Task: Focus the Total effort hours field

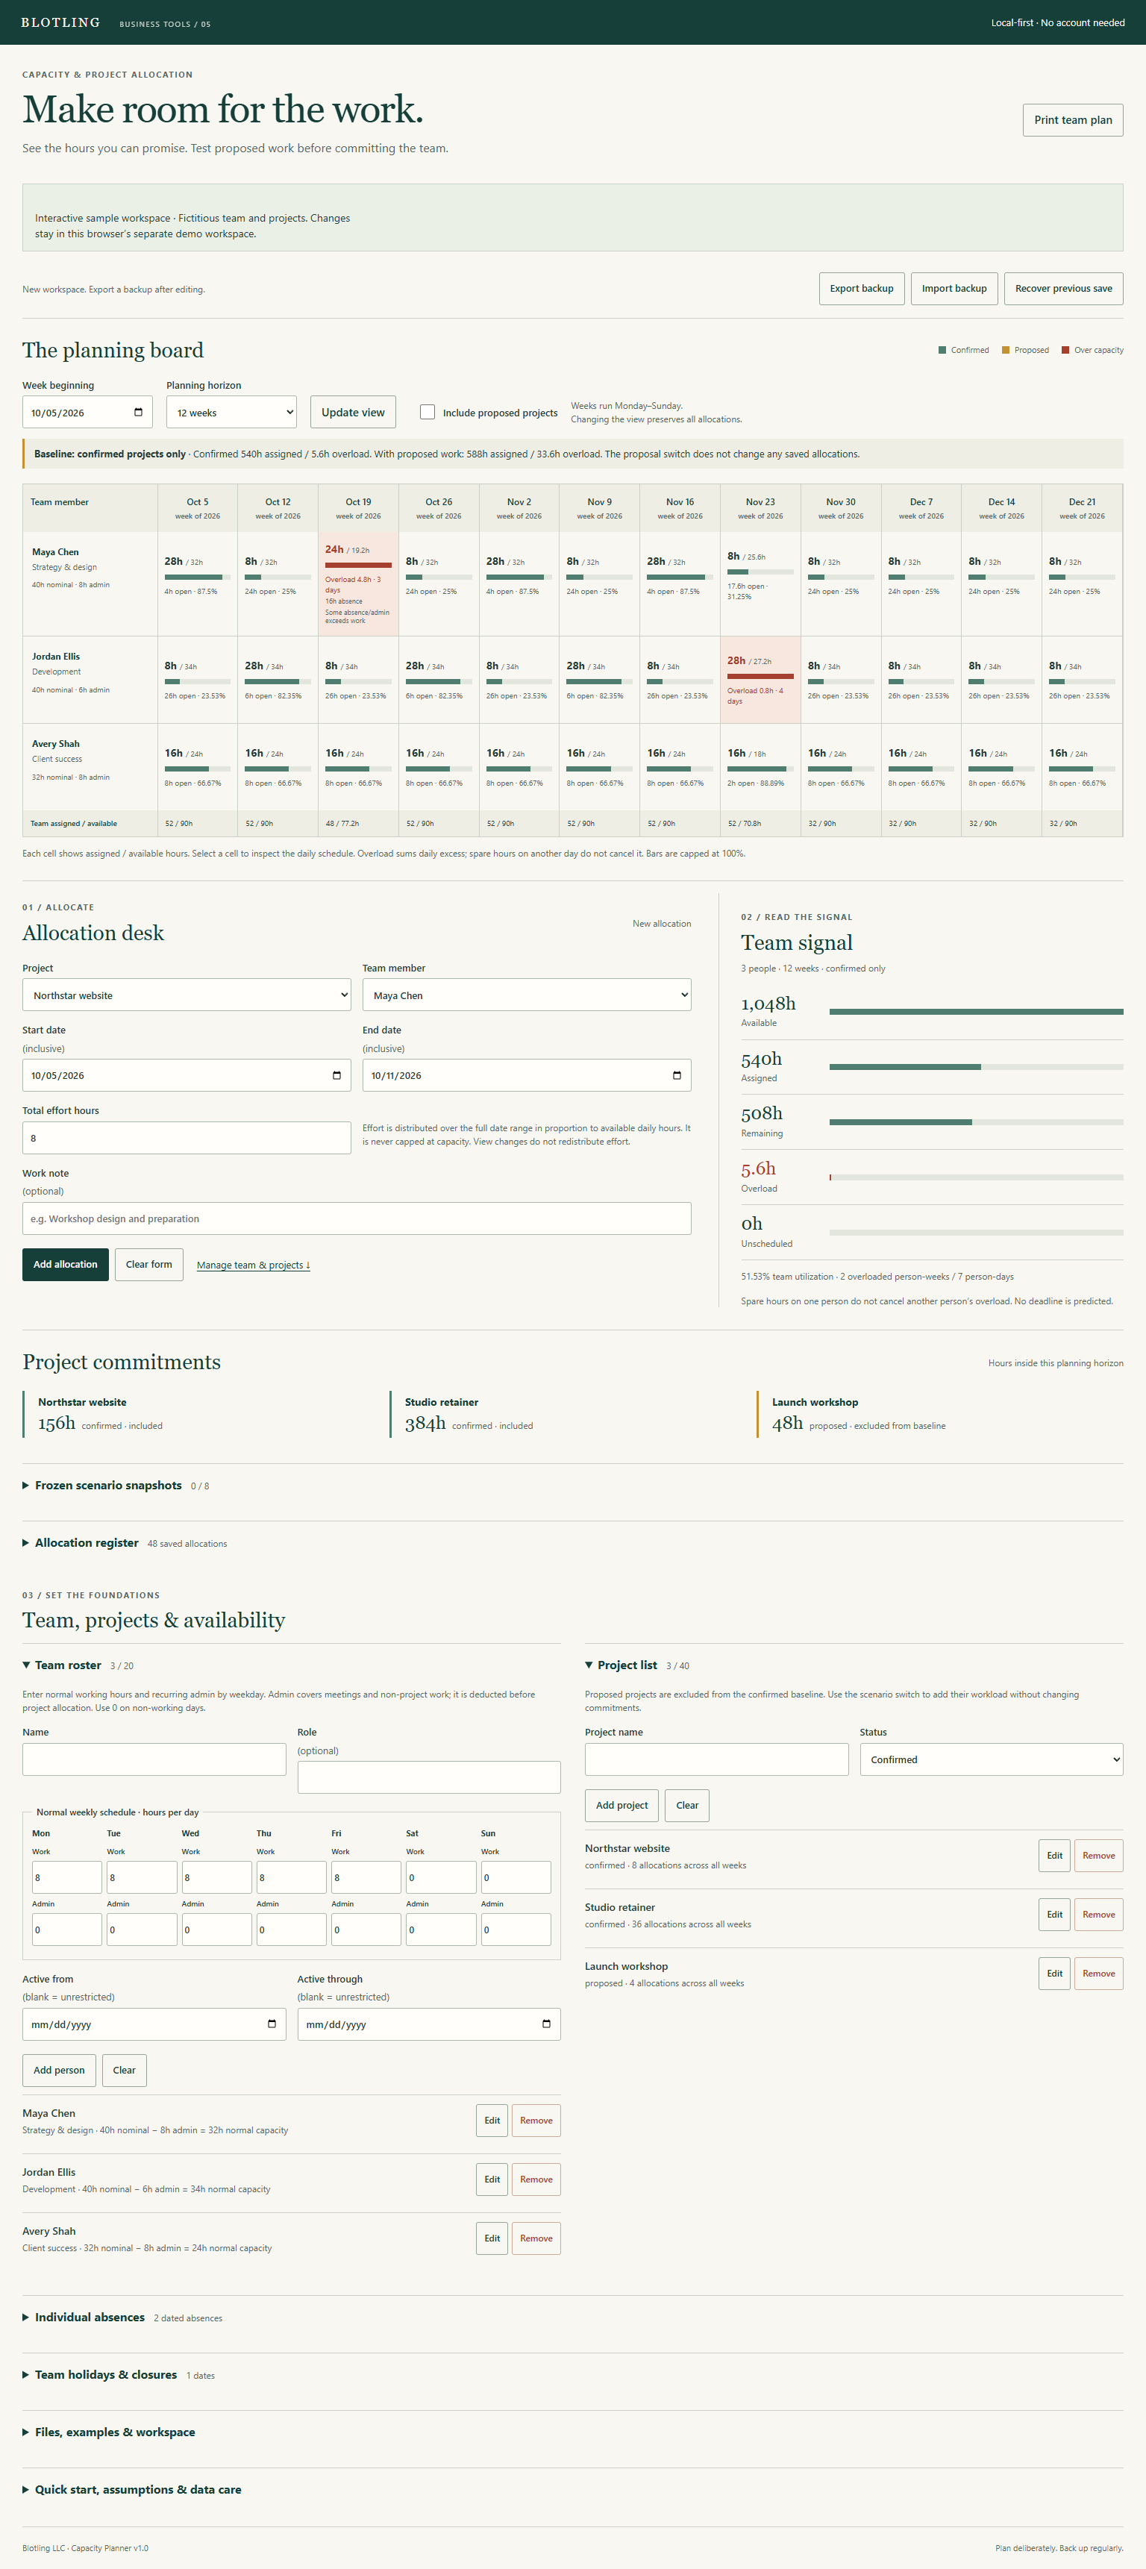Action: 187,1138
